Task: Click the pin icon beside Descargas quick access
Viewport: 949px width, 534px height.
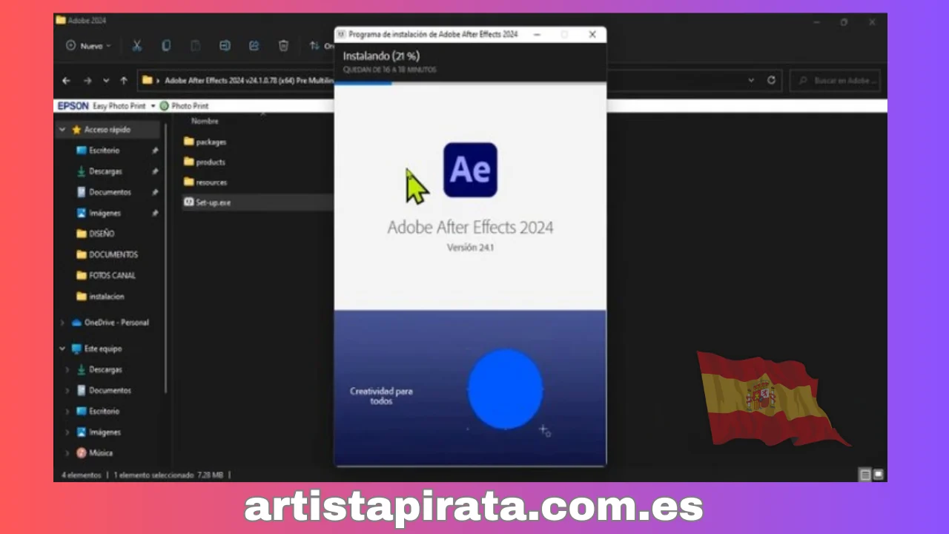Action: (155, 171)
